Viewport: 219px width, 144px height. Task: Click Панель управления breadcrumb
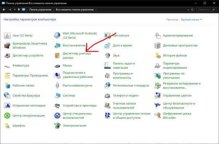[x=40, y=10]
